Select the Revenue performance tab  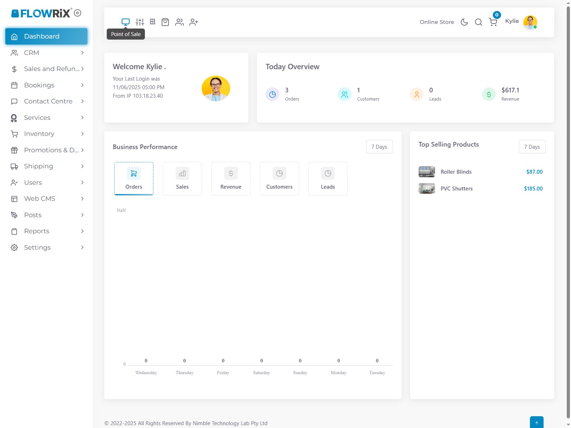tap(231, 179)
